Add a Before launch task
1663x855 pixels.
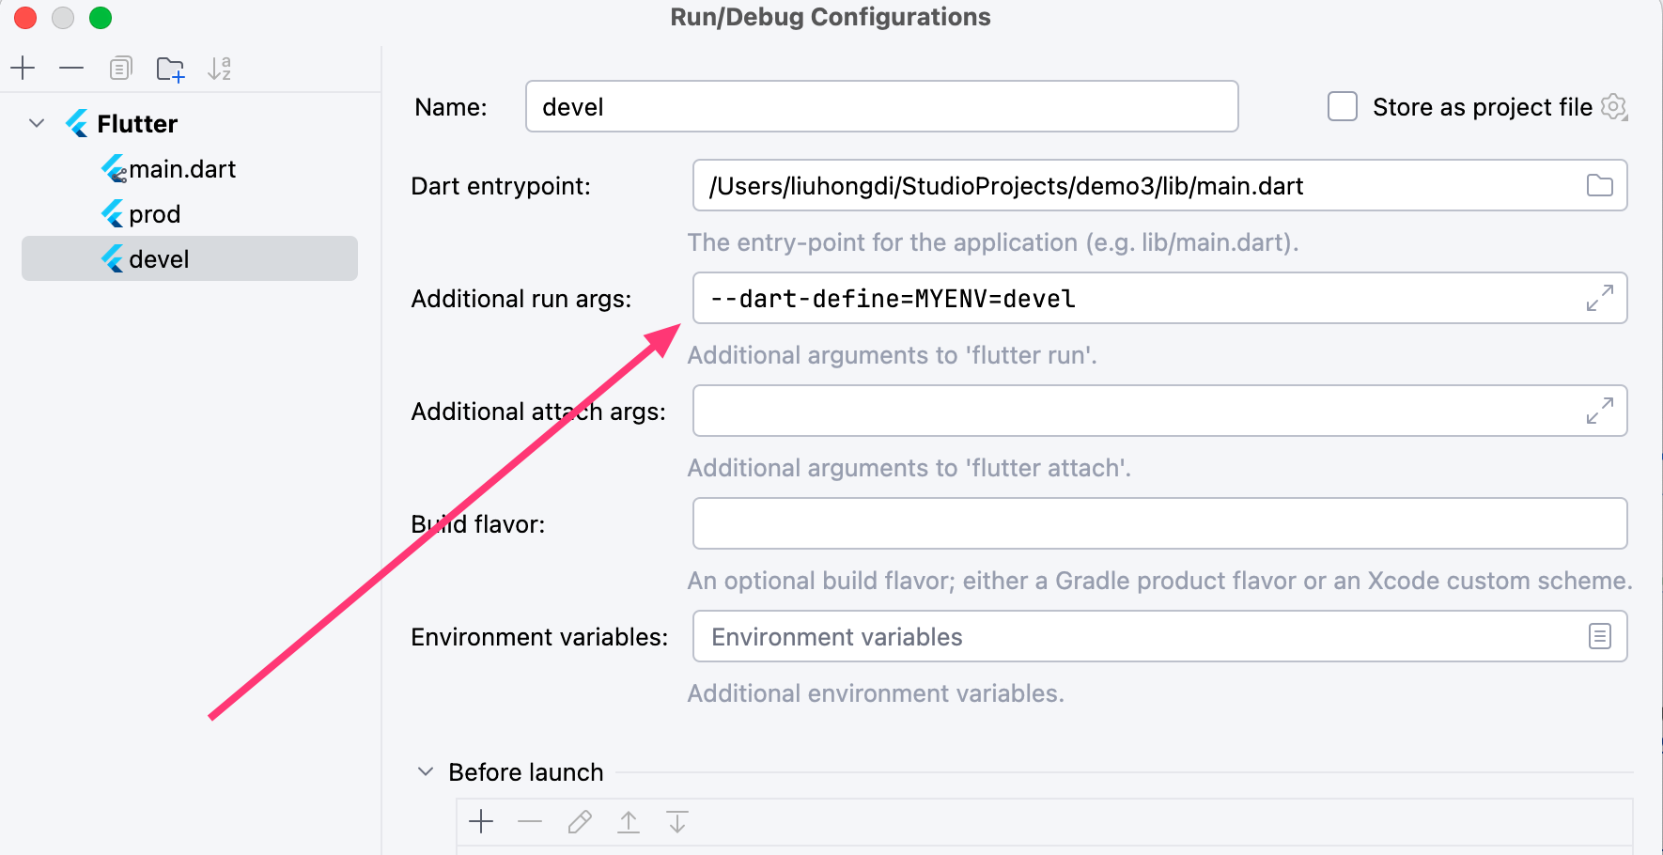pyautogui.click(x=481, y=822)
